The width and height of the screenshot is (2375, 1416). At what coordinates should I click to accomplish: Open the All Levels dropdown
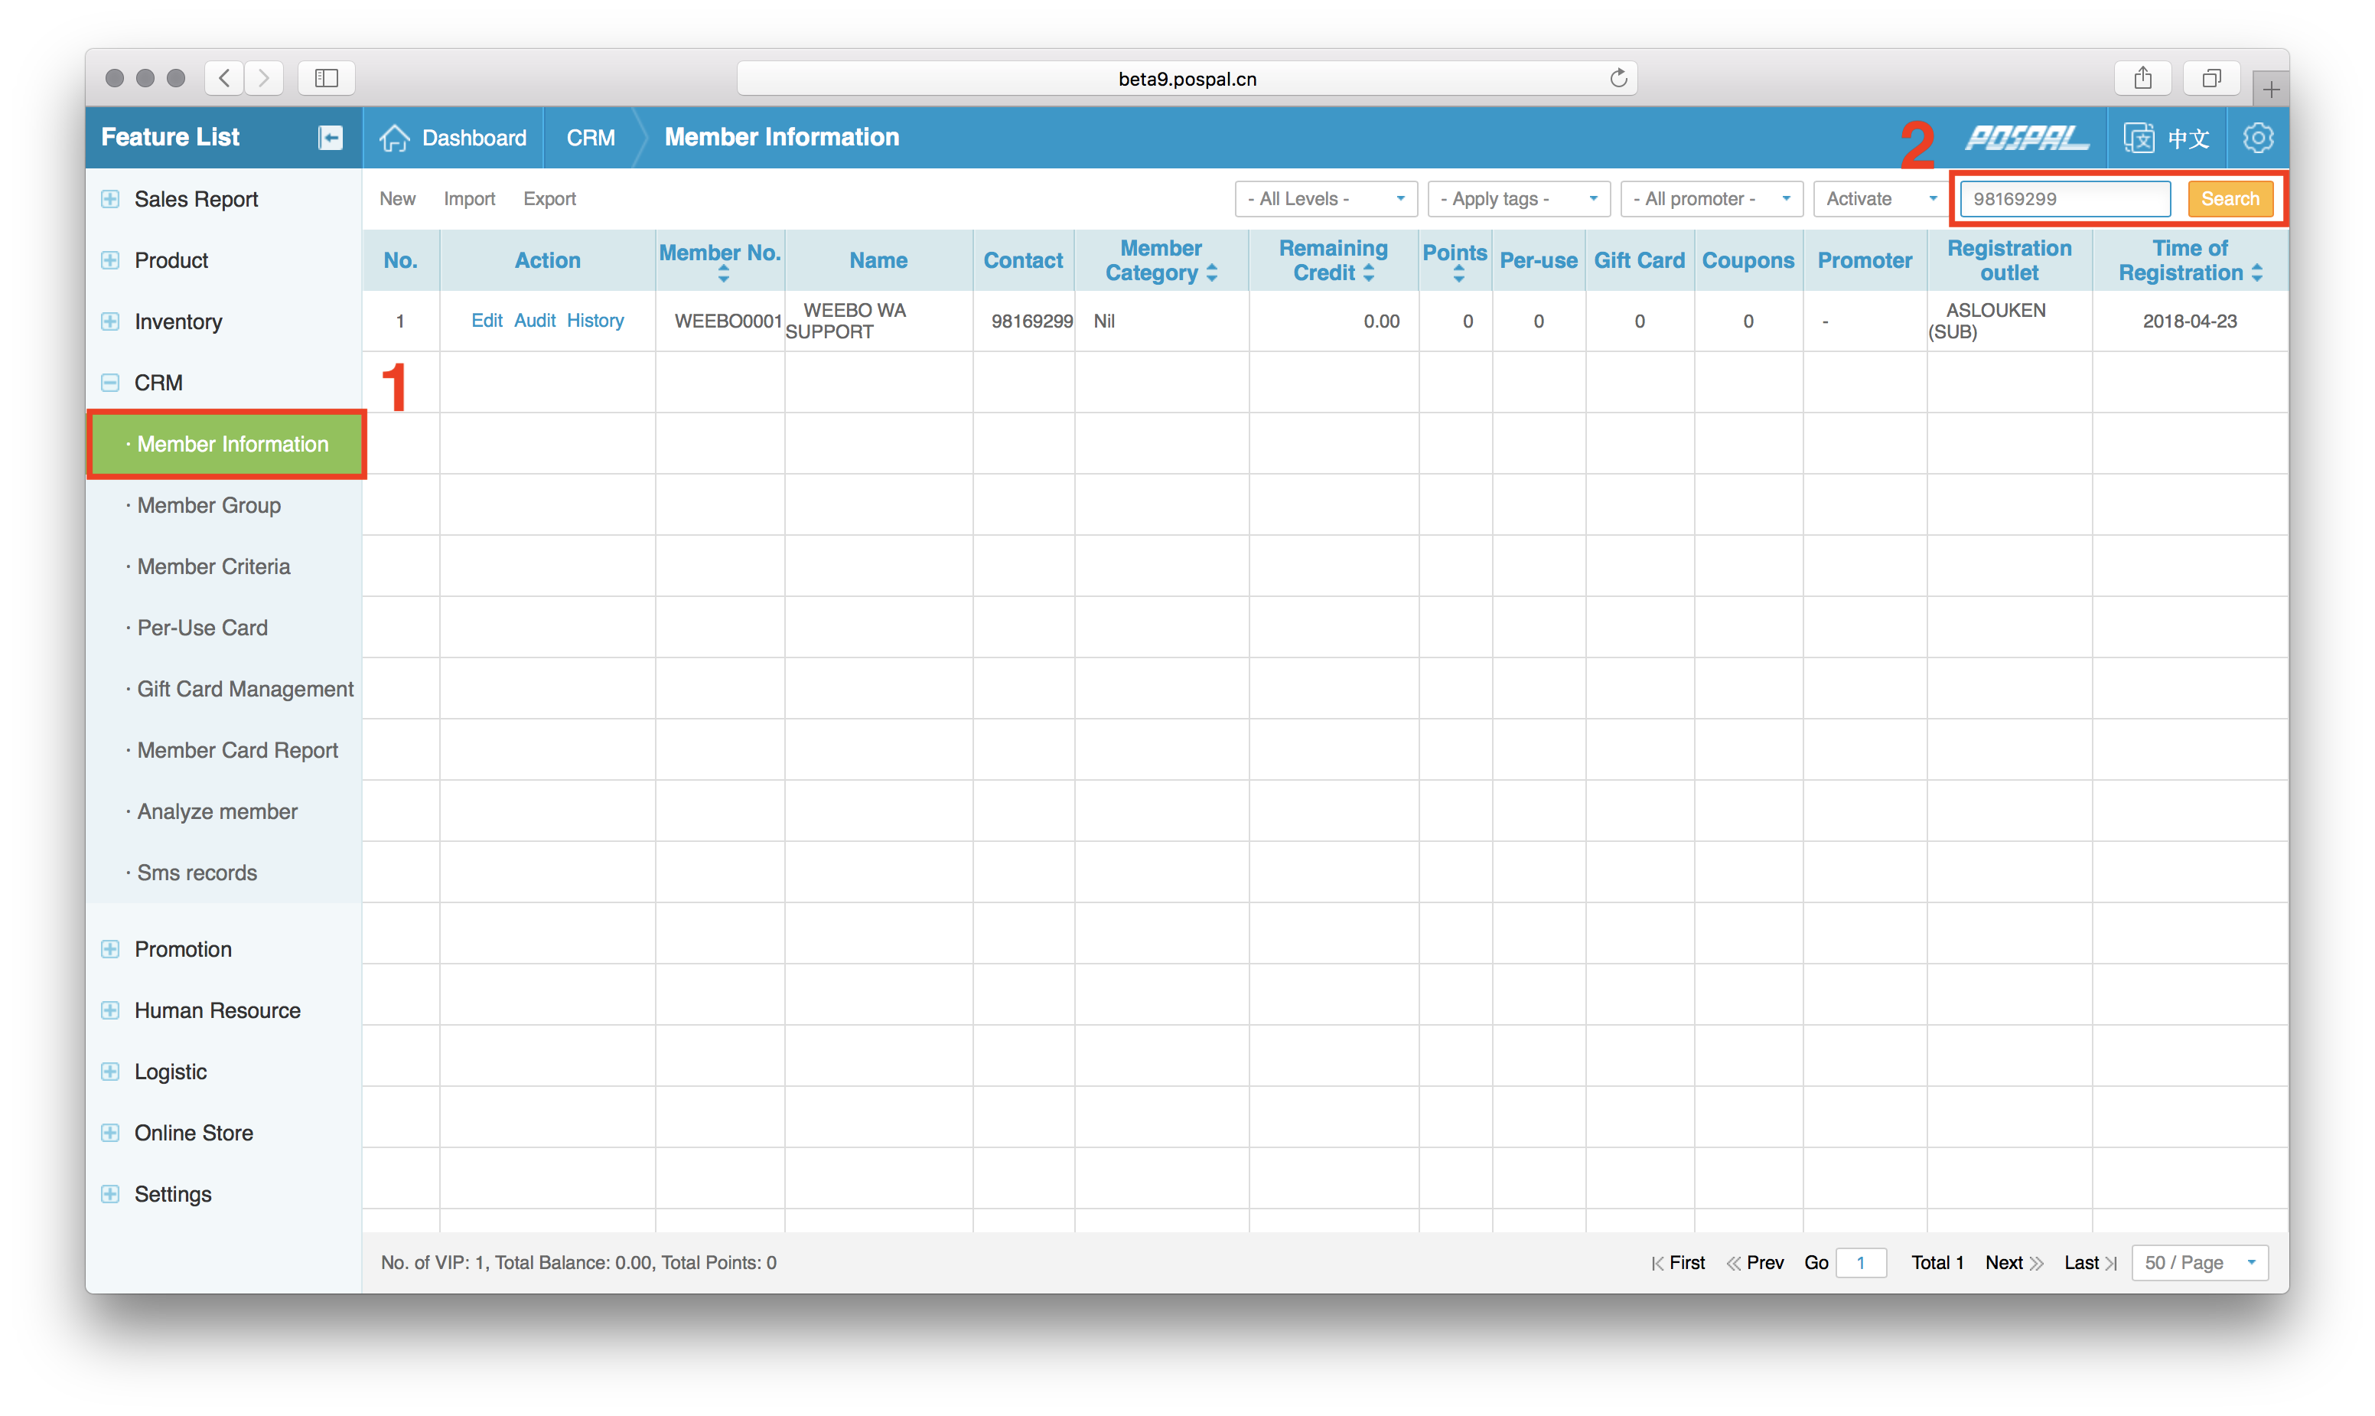tap(1325, 198)
